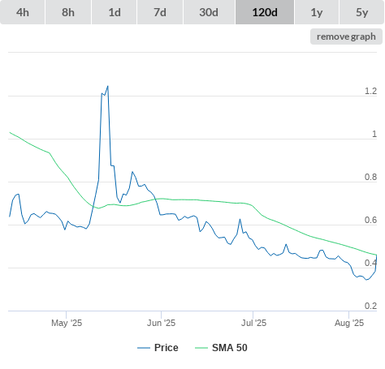Screen dimensions: 385x369
Task: Click the remove graph button
Action: pos(346,36)
